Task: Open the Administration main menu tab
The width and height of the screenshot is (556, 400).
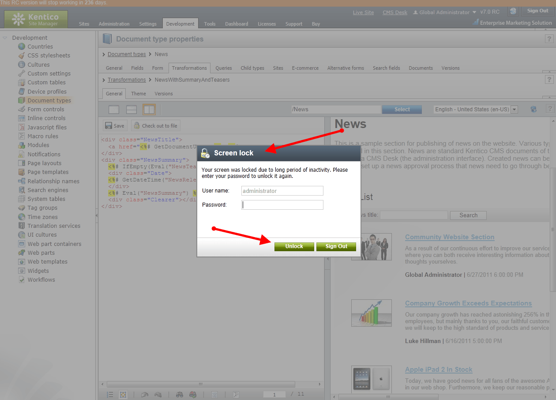Action: (x=114, y=24)
